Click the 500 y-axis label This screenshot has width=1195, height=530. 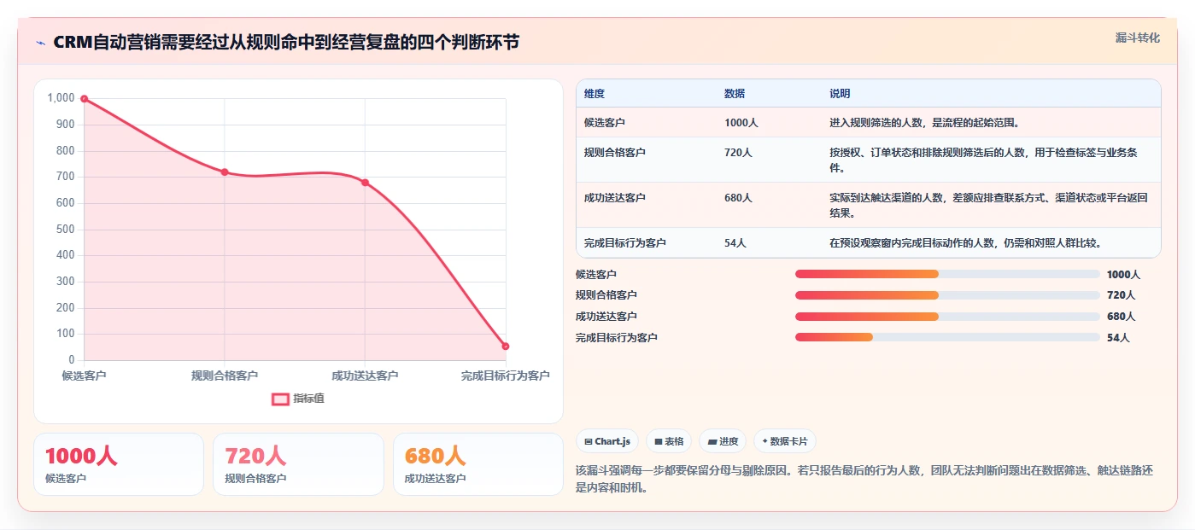pyautogui.click(x=66, y=230)
